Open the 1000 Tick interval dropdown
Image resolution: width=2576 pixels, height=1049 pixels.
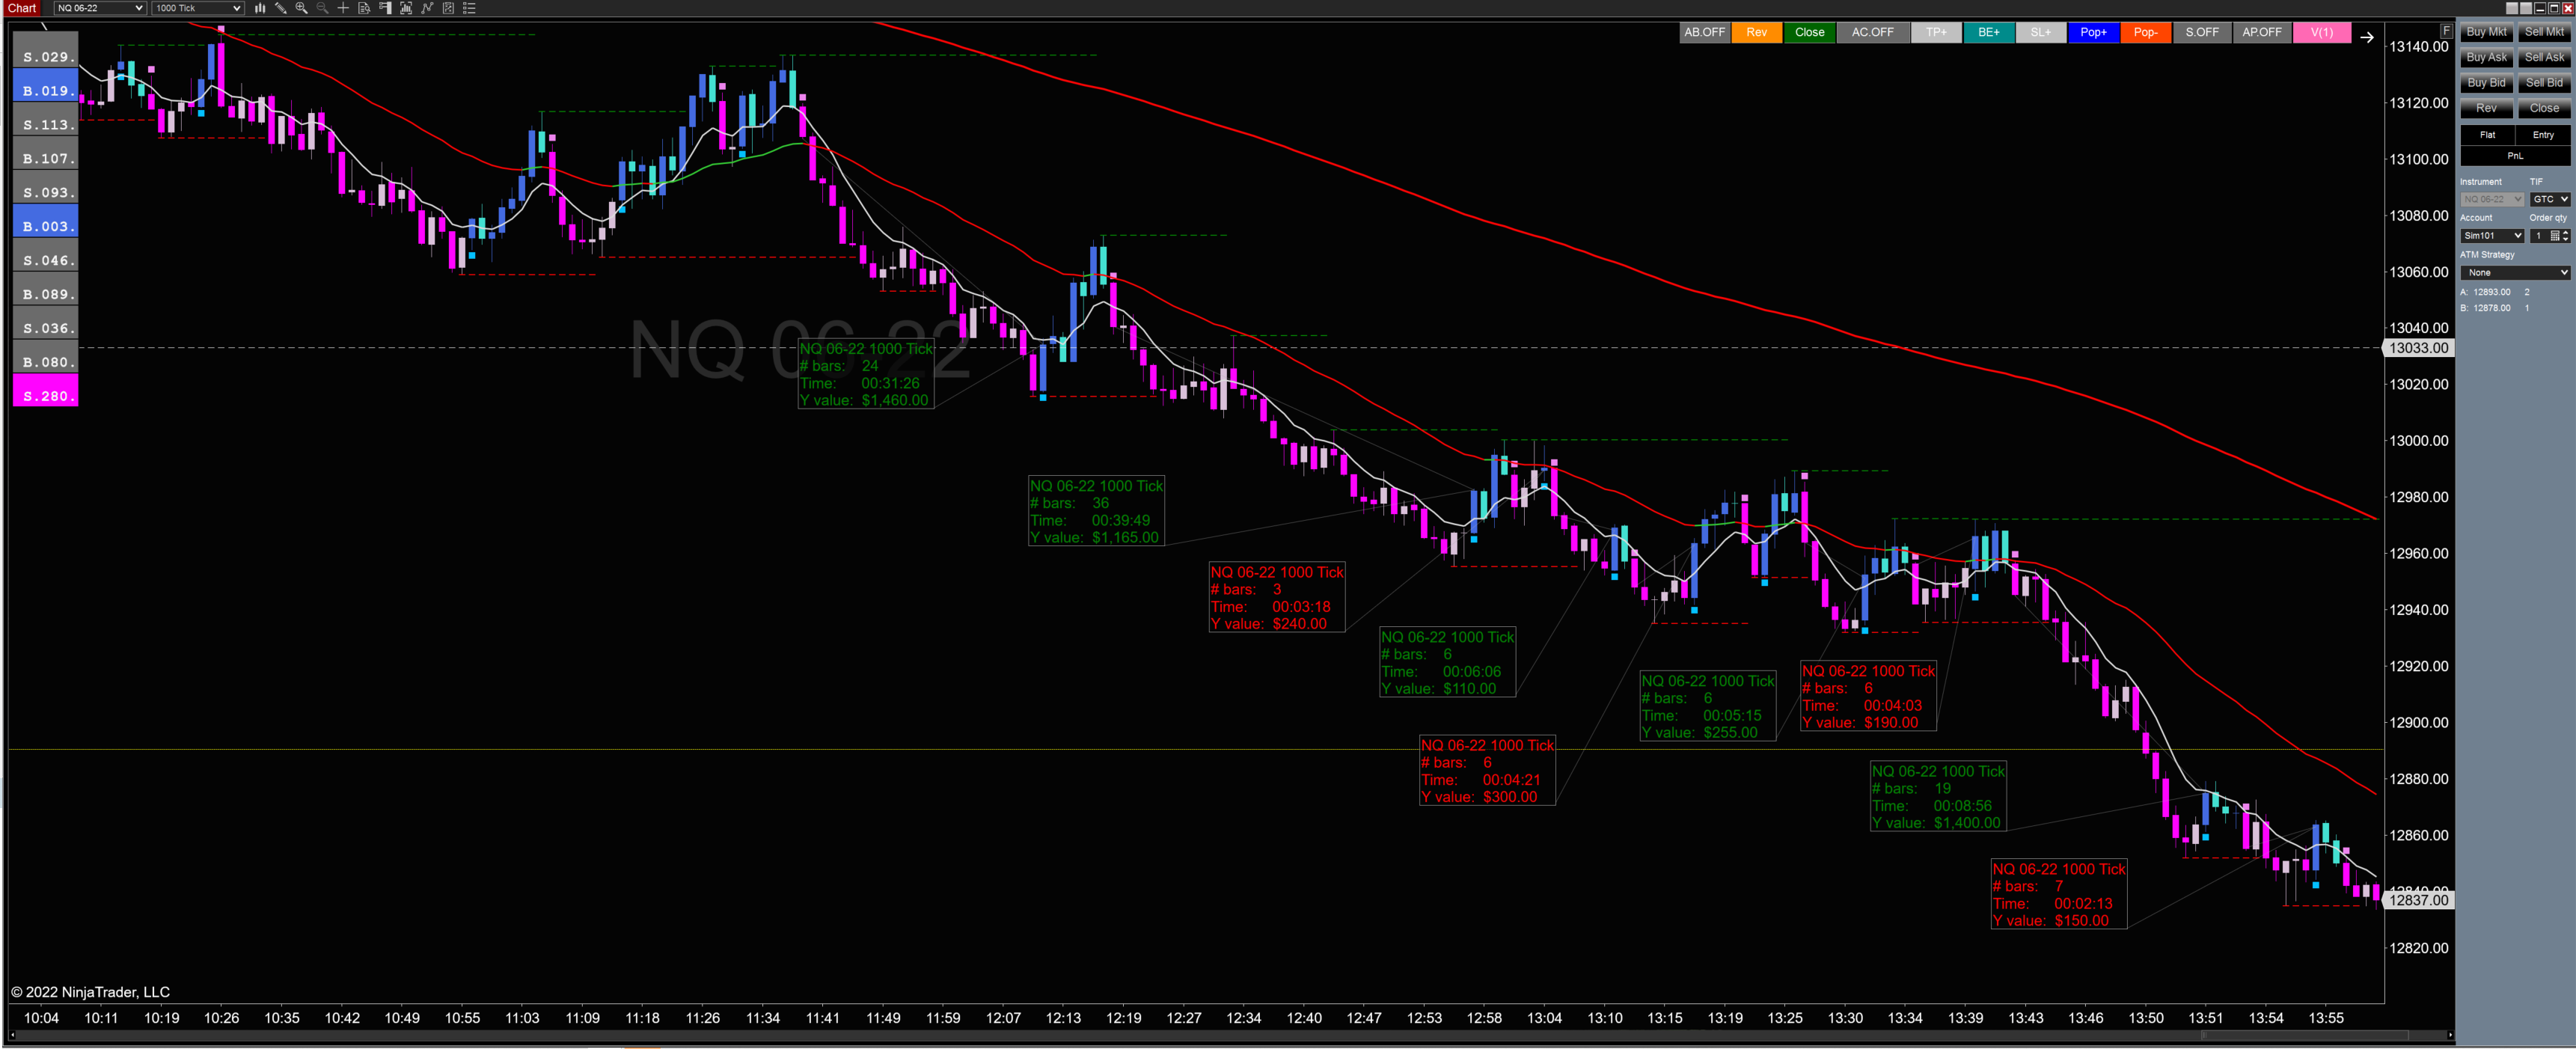click(x=198, y=8)
